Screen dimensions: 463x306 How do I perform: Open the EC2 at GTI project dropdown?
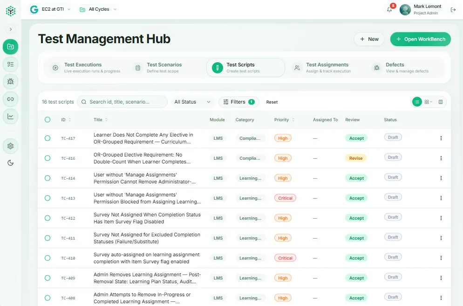coord(50,9)
